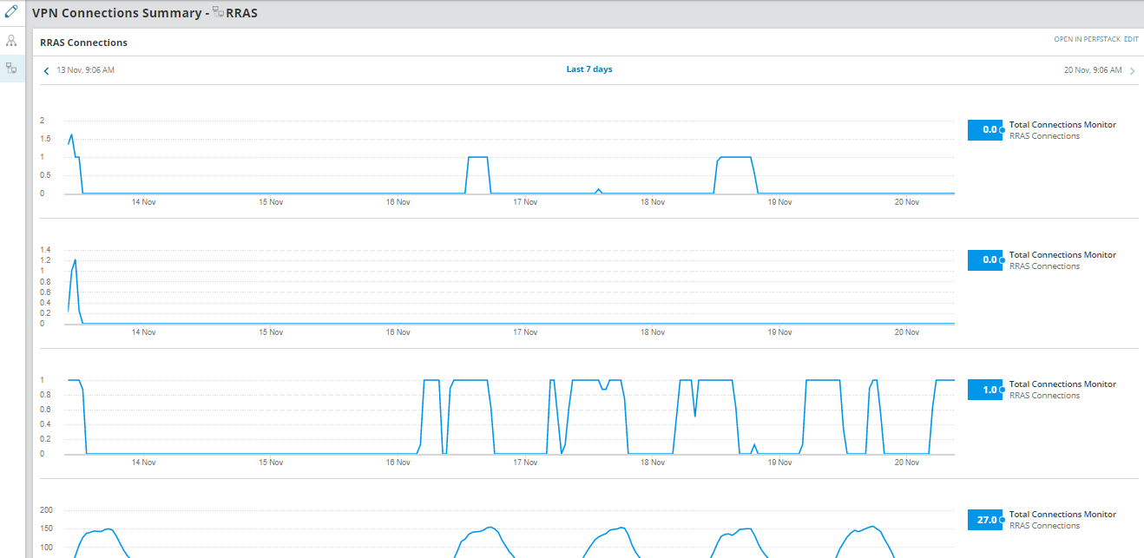Click the 27.0 value badge of fourth chart
Screen dimensions: 1144x558
pos(985,520)
